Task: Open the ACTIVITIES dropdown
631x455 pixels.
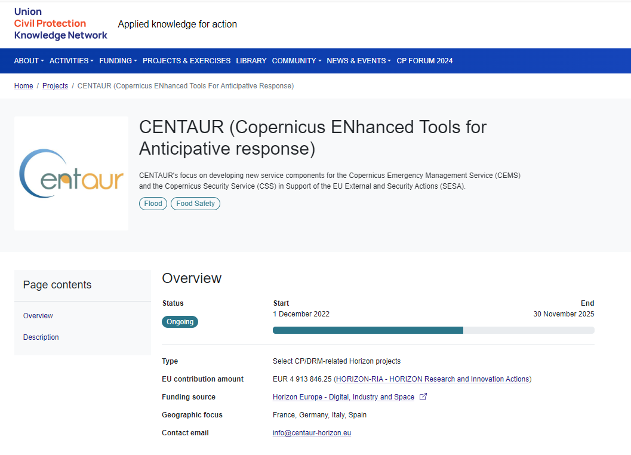Action: [x=70, y=60]
